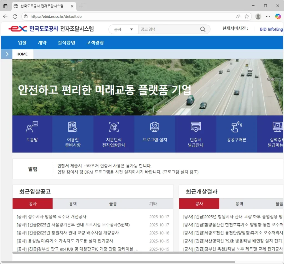Click the 공공구매론 hand-money icon
The width and height of the screenshot is (284, 264).
236,127
